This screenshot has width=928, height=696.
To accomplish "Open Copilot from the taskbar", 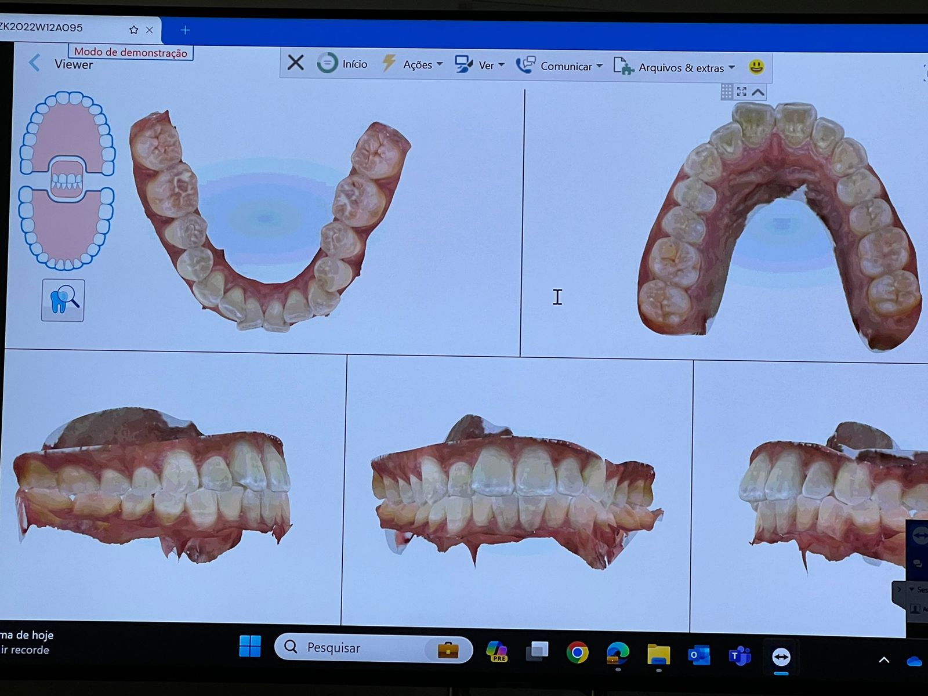I will coord(497,651).
